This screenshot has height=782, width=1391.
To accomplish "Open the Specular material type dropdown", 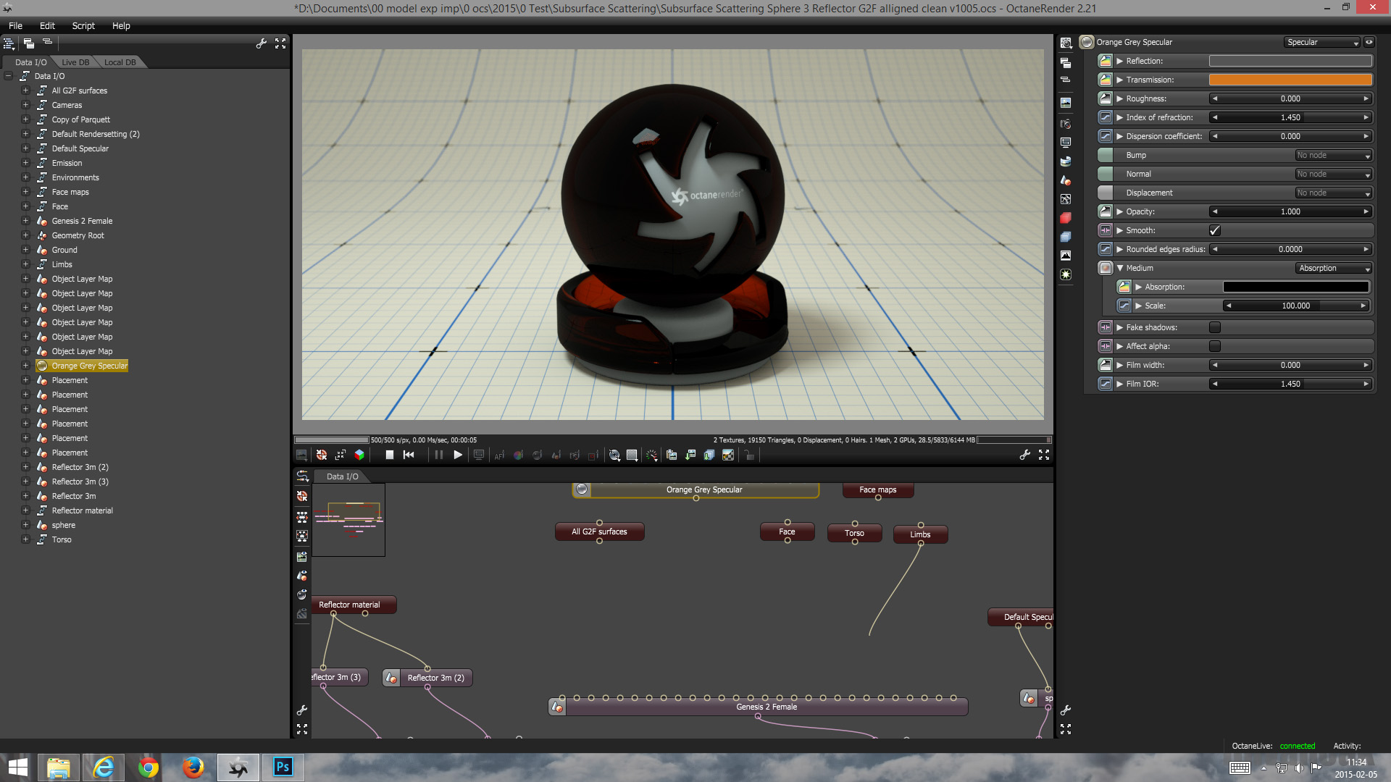I will (1322, 42).
